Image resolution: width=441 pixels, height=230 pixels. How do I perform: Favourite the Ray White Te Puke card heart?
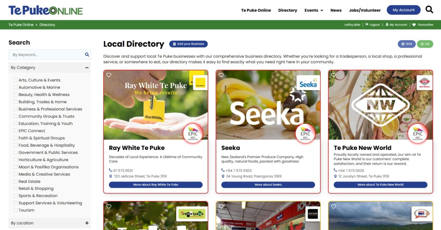coord(109,75)
